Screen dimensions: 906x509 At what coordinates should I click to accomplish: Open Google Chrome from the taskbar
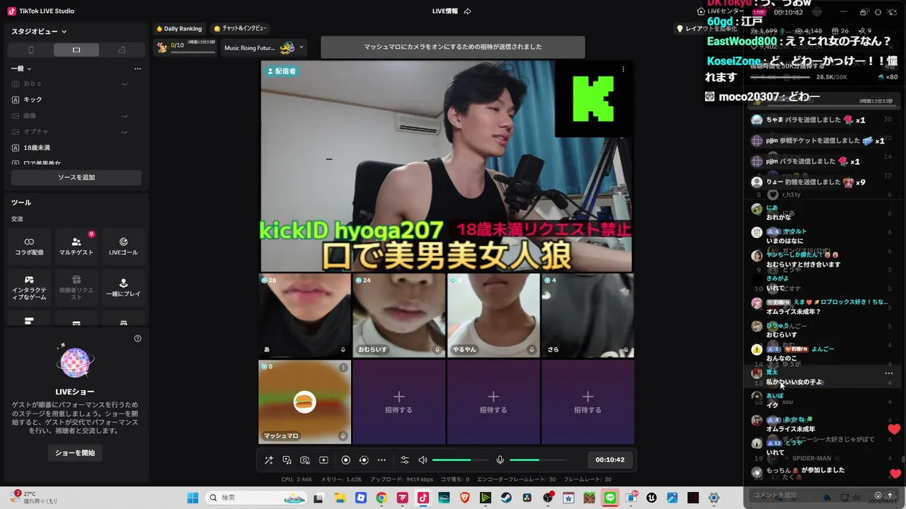click(x=382, y=498)
